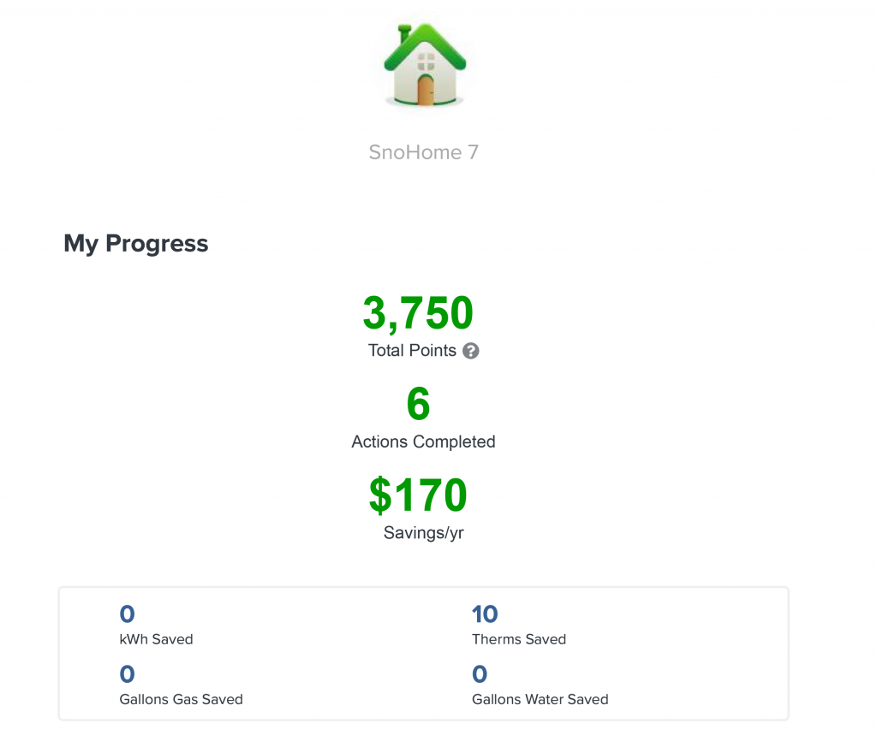The image size is (877, 735).
Task: Click the house icon's orange door
Action: (426, 90)
